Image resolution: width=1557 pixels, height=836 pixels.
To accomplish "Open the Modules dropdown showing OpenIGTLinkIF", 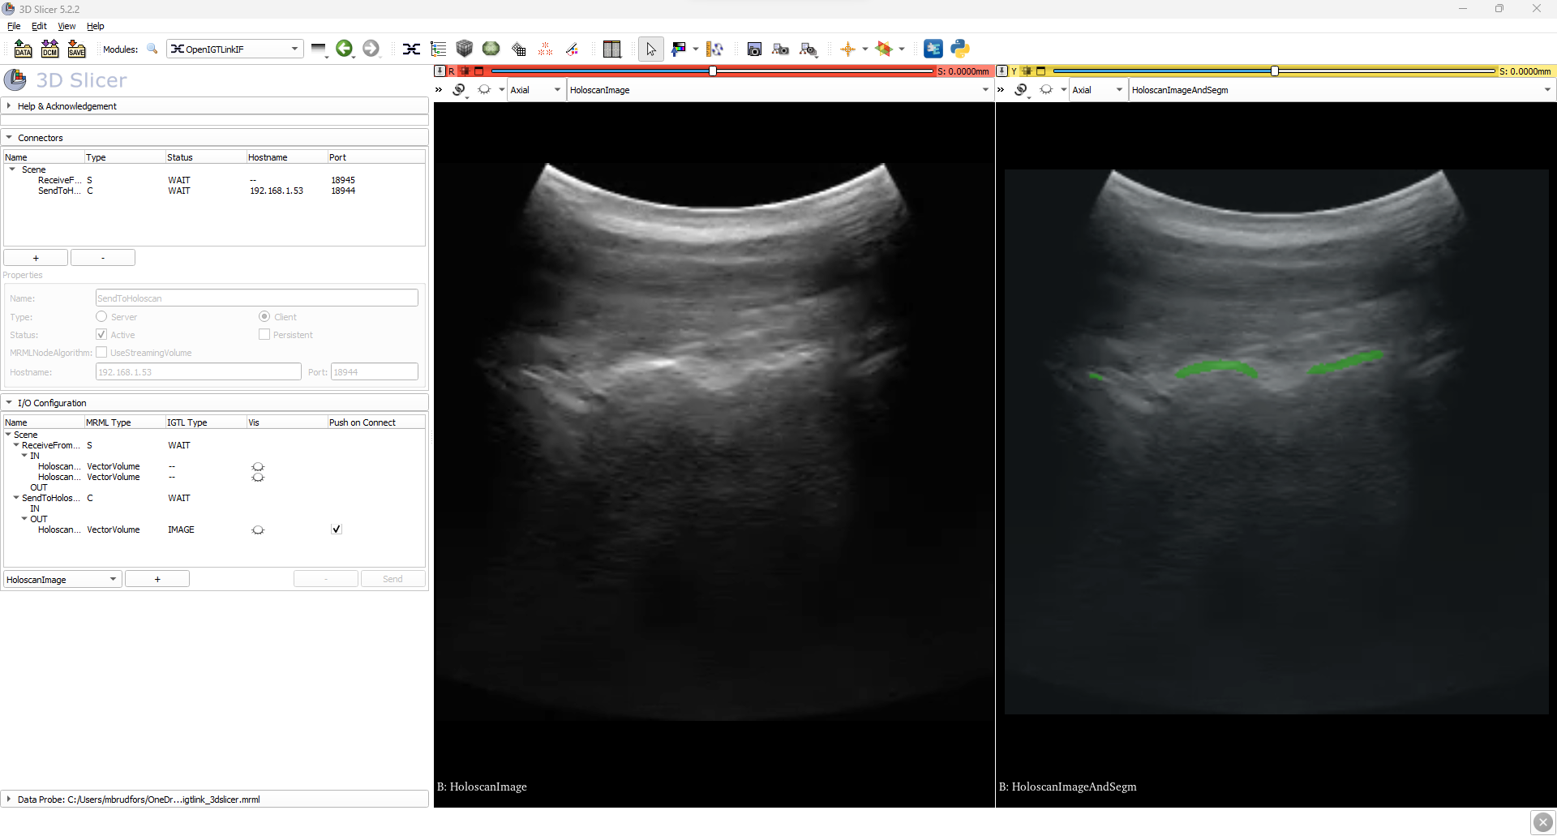I will tap(235, 49).
